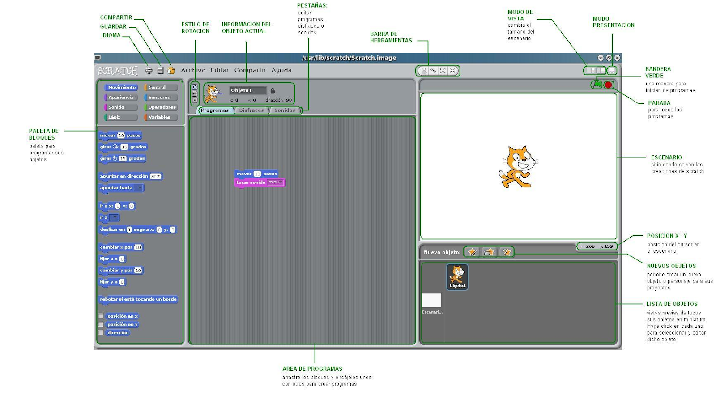Click the floppy disk save icon
Viewport: 716px width, 403px height.
coord(160,71)
